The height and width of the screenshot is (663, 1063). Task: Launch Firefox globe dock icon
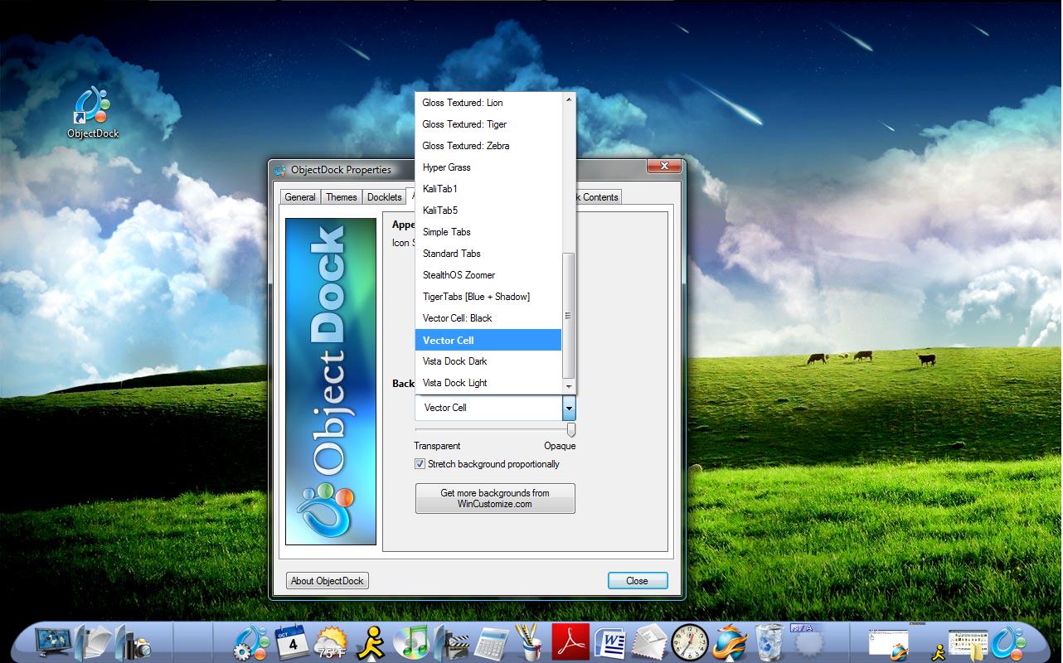[x=730, y=643]
